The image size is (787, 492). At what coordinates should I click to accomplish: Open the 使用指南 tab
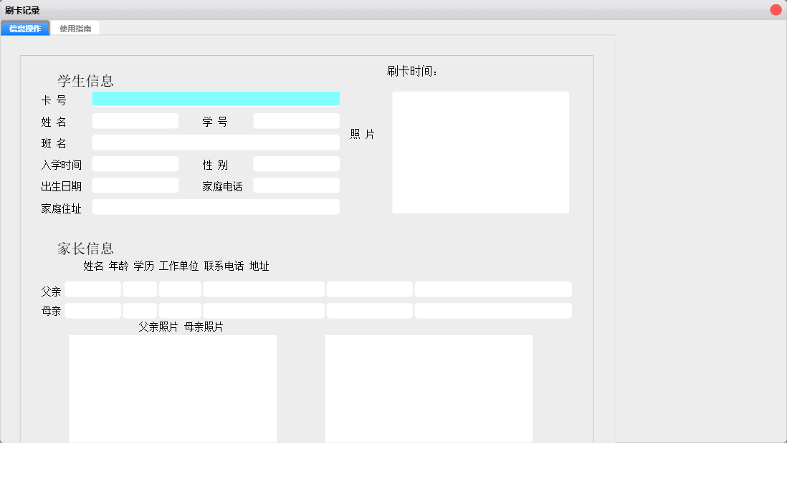coord(75,29)
